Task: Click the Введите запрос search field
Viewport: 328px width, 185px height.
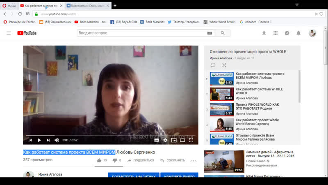Action: 142,33
